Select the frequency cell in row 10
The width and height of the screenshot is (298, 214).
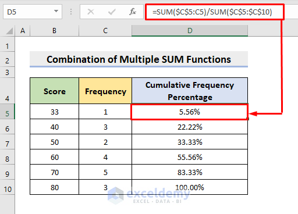pyautogui.click(x=105, y=187)
